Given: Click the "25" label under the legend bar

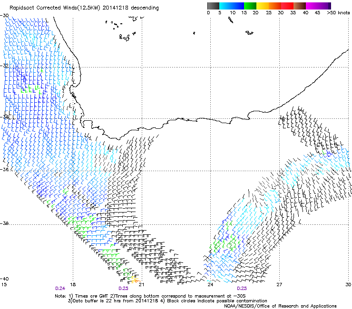Looking at the screenshot, I should click(269, 13).
